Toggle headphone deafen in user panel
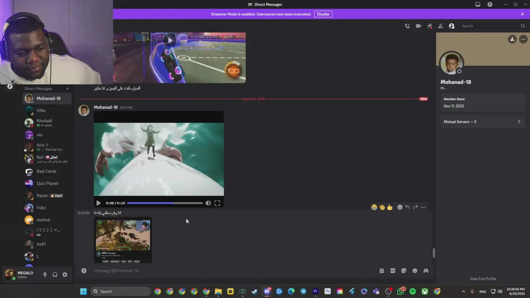Image resolution: width=530 pixels, height=298 pixels. click(55, 274)
